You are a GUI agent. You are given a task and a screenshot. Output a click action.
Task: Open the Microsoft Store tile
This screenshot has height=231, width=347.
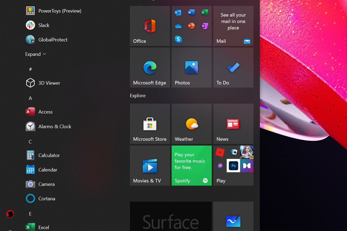(150, 124)
